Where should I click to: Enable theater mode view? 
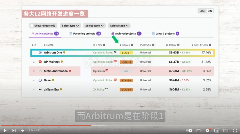pyautogui.click(x=226, y=130)
